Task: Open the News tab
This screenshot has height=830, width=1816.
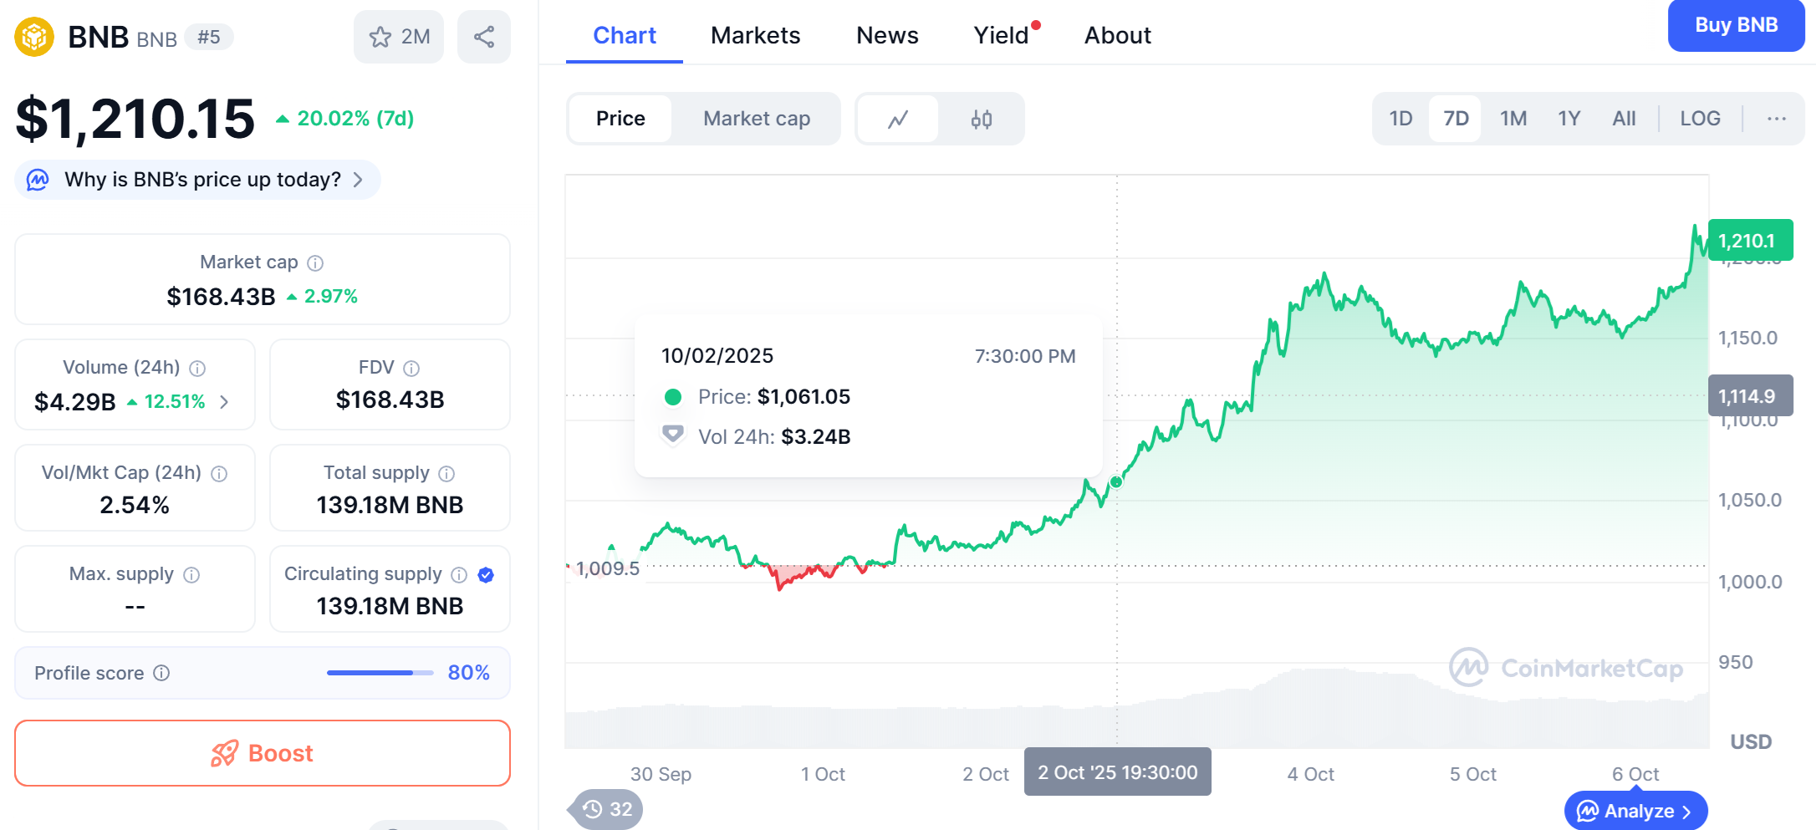Action: (x=887, y=35)
